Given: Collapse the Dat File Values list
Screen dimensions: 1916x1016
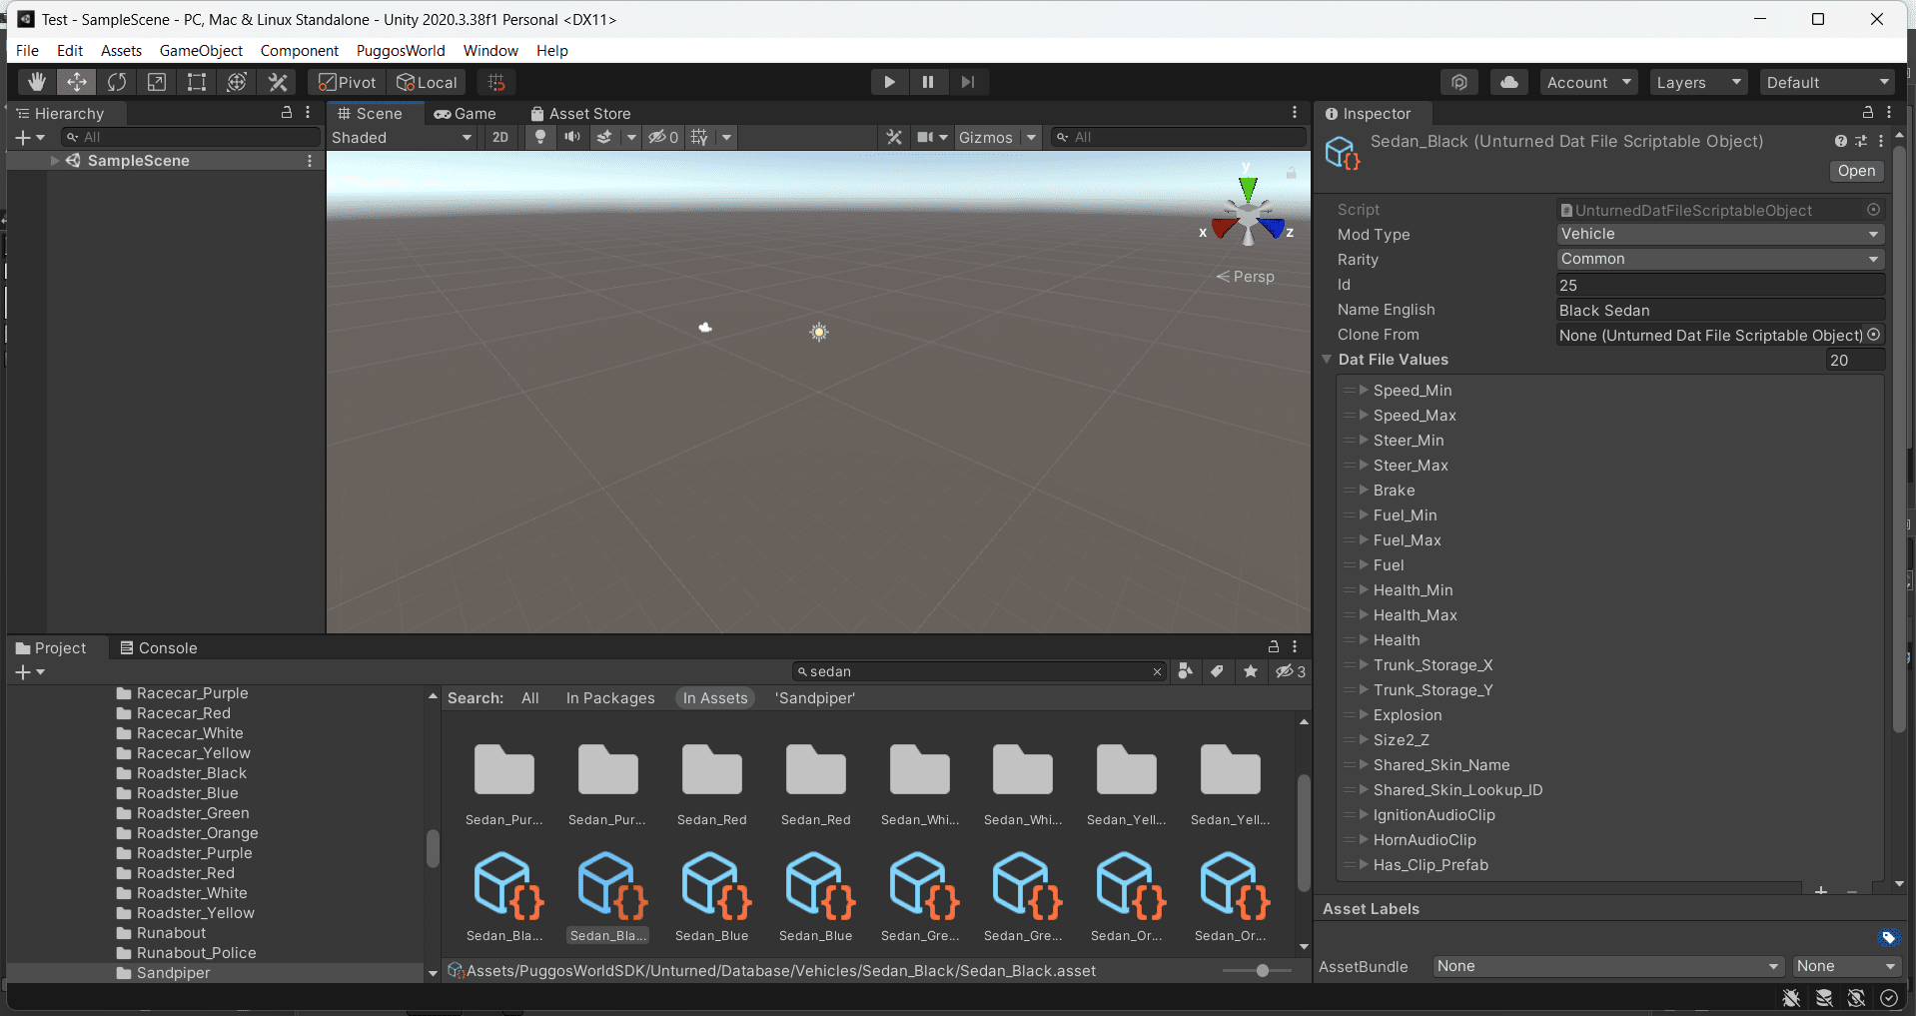Looking at the screenshot, I should coord(1327,359).
